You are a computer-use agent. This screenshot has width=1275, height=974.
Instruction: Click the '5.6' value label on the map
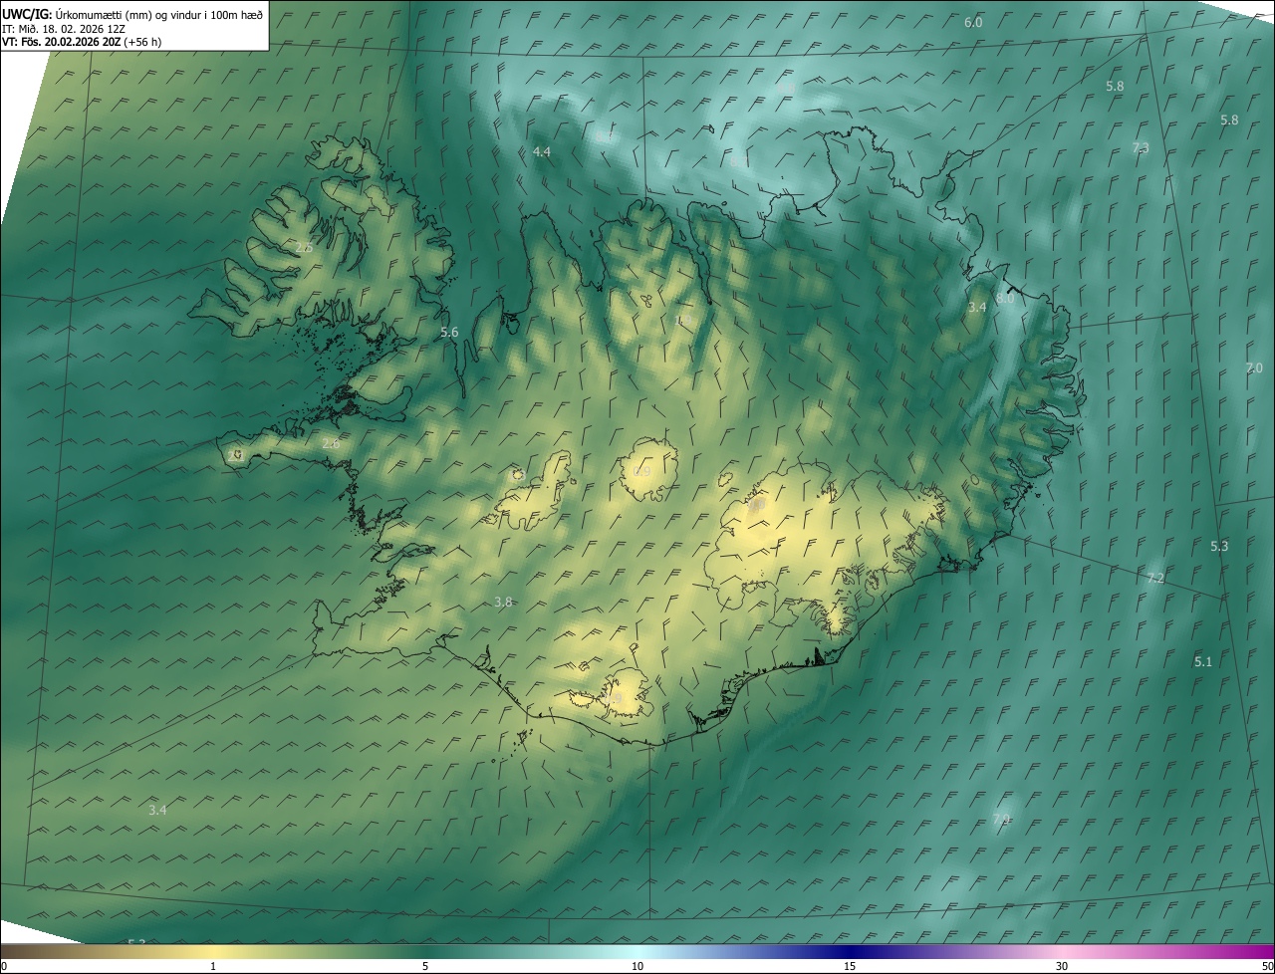[x=449, y=332]
